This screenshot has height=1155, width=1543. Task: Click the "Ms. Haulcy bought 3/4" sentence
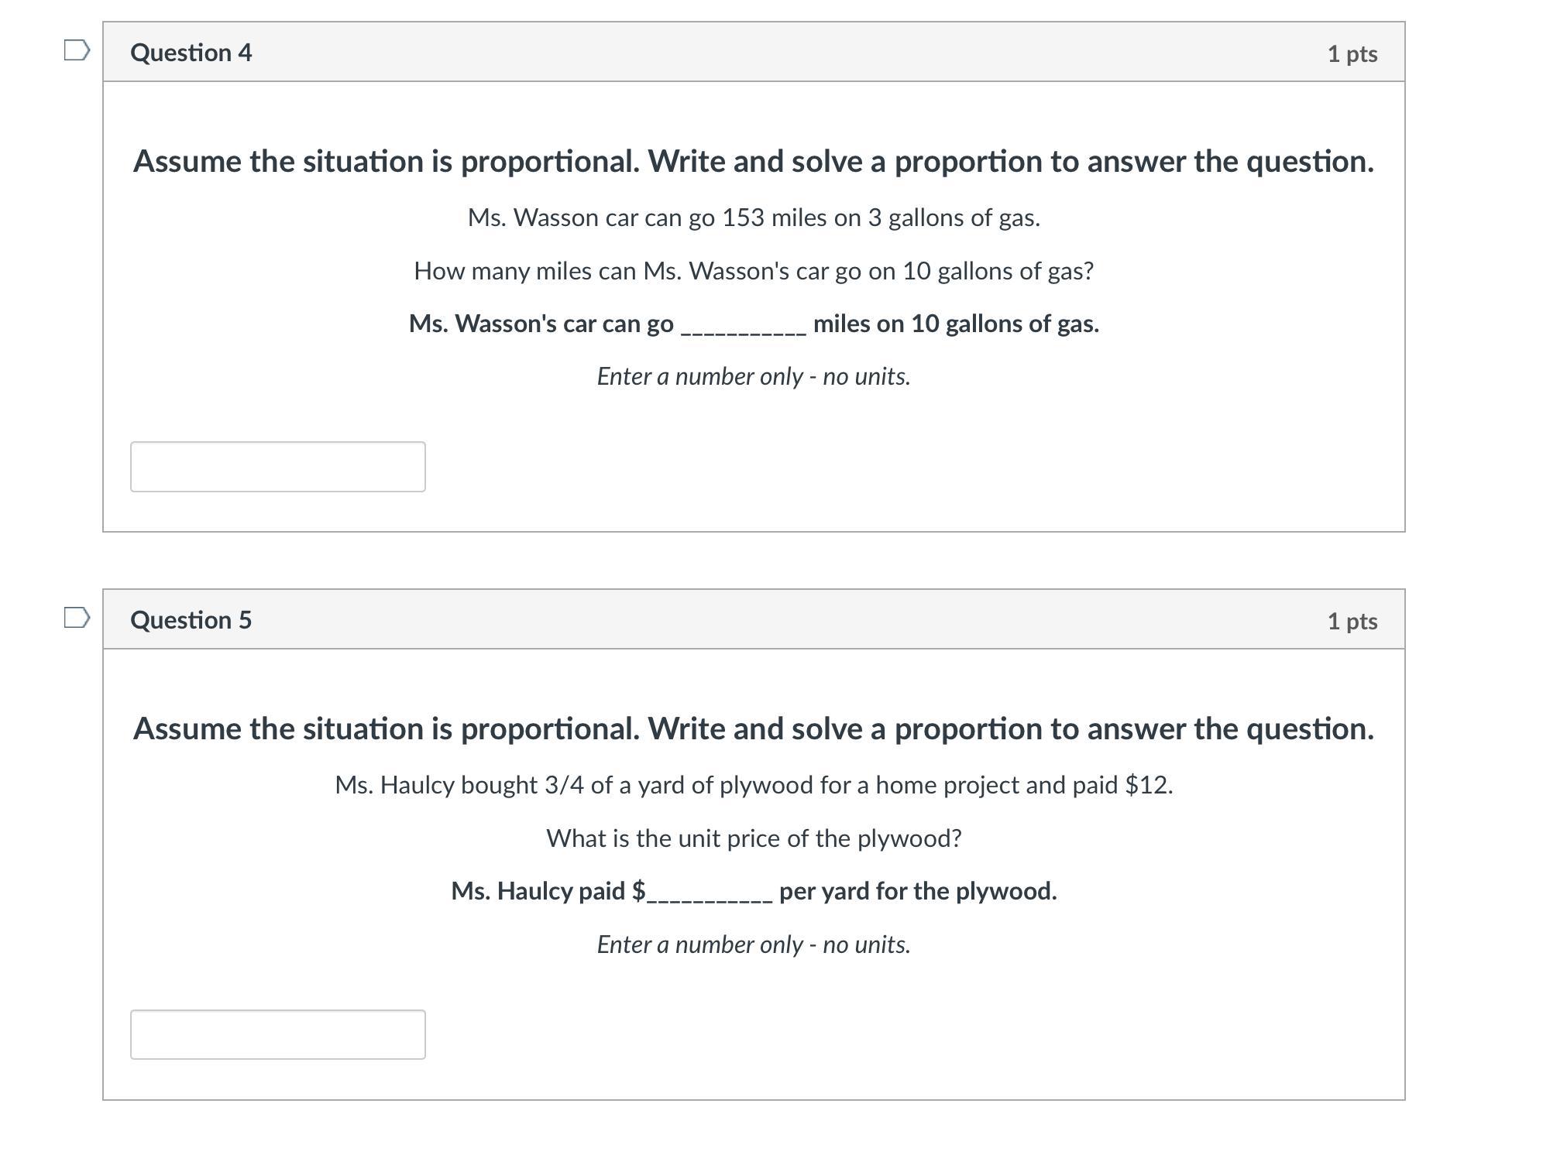pyautogui.click(x=753, y=785)
